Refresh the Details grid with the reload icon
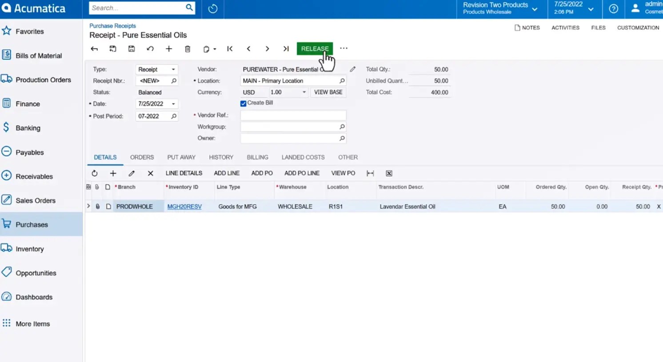663x362 pixels. (95, 173)
